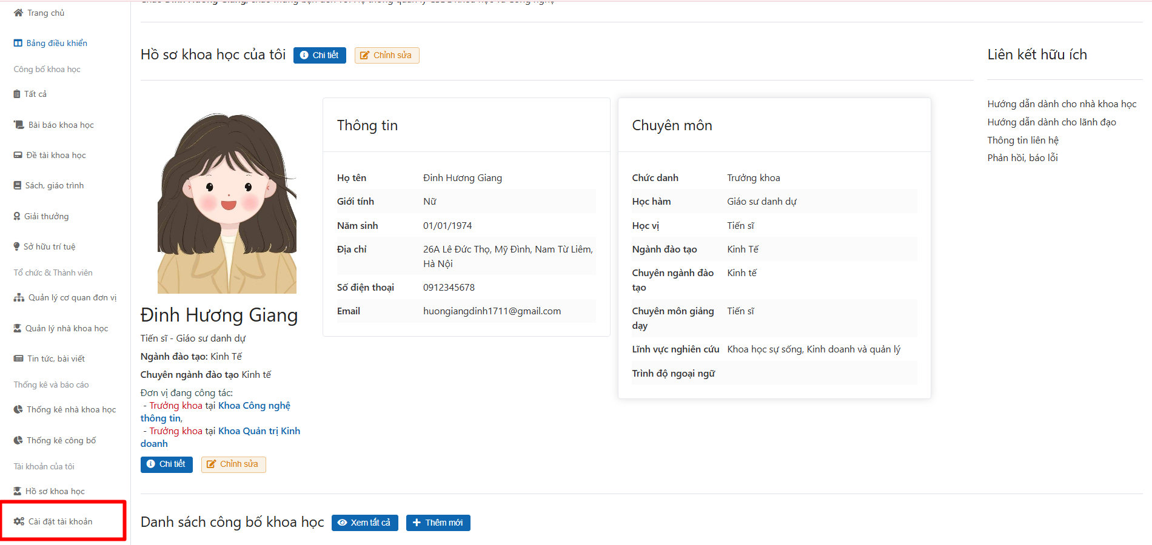1152x545 pixels.
Task: Open Bài báo khoa học menu item
Action: pos(61,125)
